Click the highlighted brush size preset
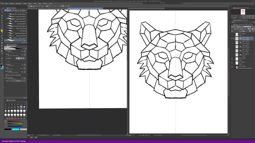 21,107
